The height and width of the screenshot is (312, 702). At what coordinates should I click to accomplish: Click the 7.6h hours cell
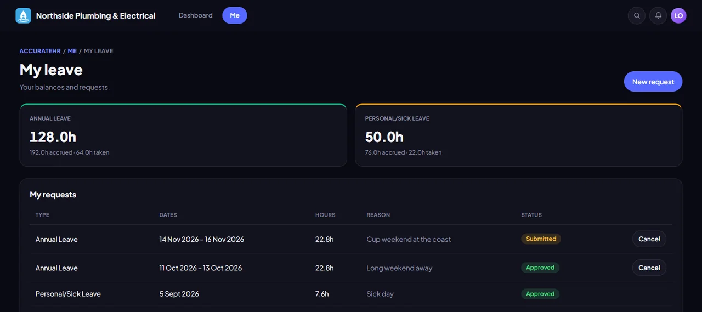click(322, 294)
